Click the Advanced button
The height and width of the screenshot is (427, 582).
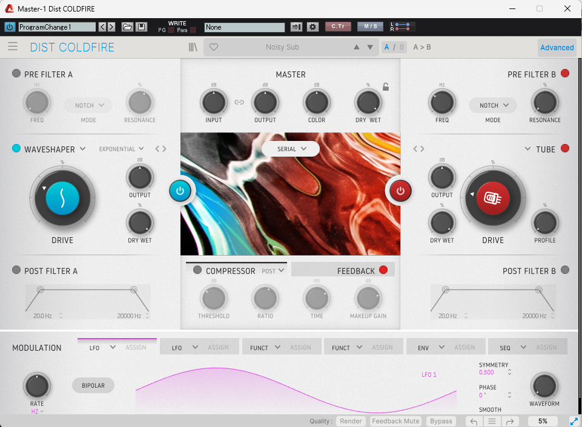(557, 47)
